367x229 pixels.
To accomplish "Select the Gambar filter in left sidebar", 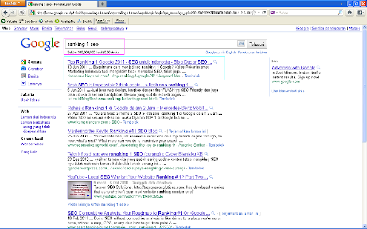I will (32, 69).
